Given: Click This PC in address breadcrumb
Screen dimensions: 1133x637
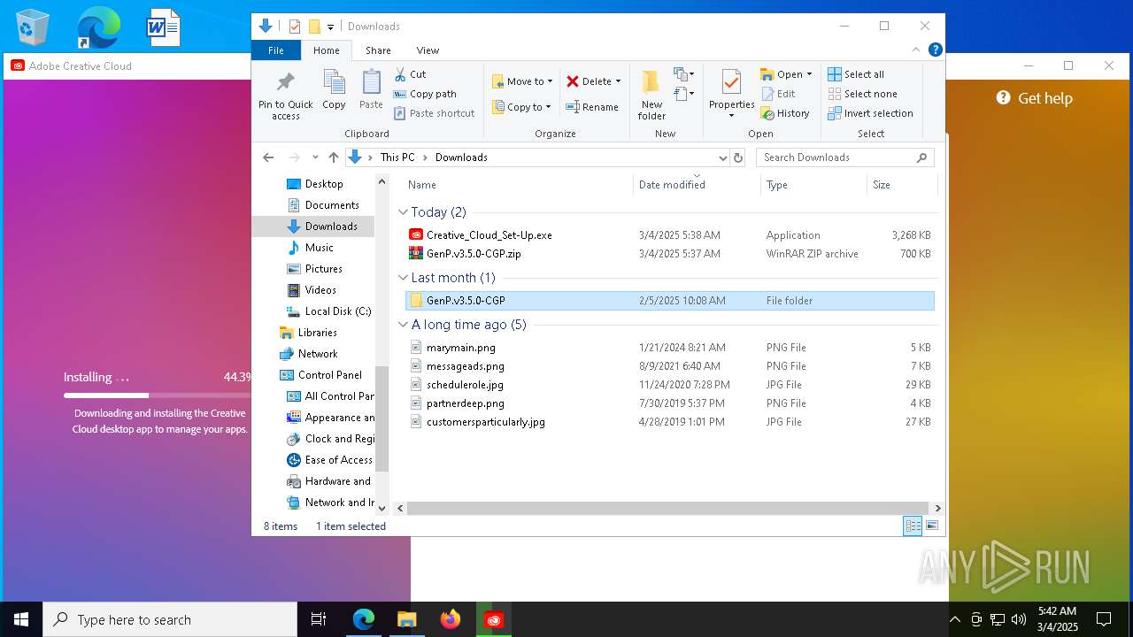Looking at the screenshot, I should coord(397,157).
